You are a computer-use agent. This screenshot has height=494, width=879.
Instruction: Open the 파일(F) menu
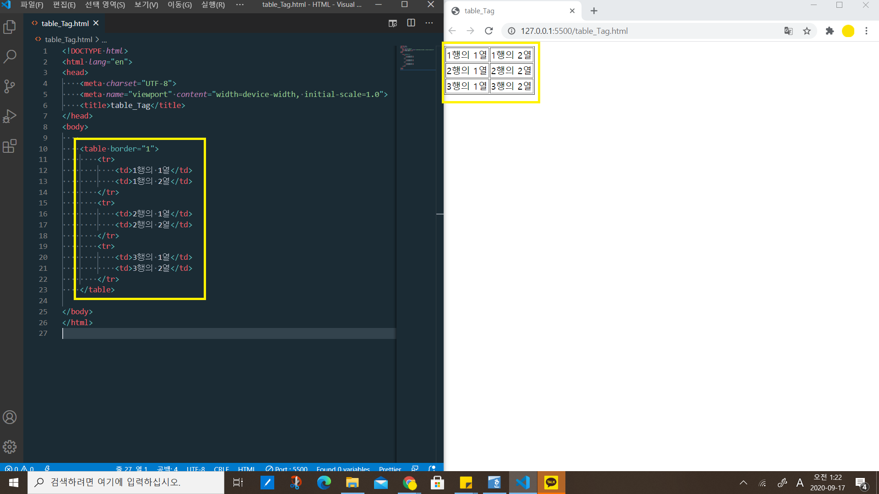(32, 5)
